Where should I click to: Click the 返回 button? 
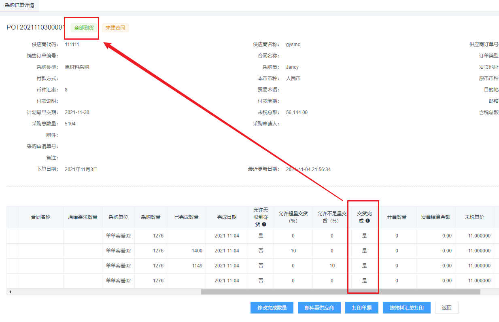(x=446, y=308)
